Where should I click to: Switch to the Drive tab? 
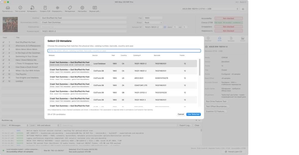point(220,39)
